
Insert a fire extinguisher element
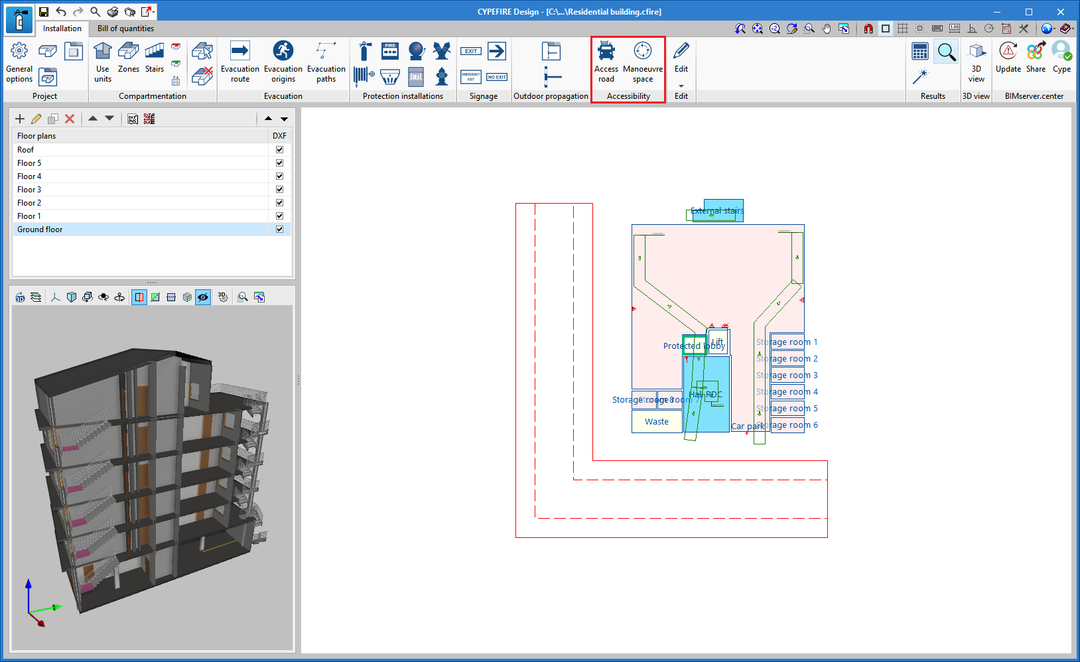point(364,52)
